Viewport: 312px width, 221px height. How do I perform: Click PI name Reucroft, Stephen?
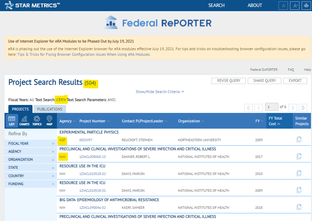137,140
